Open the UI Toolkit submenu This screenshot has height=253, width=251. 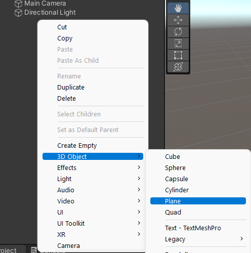93,224
